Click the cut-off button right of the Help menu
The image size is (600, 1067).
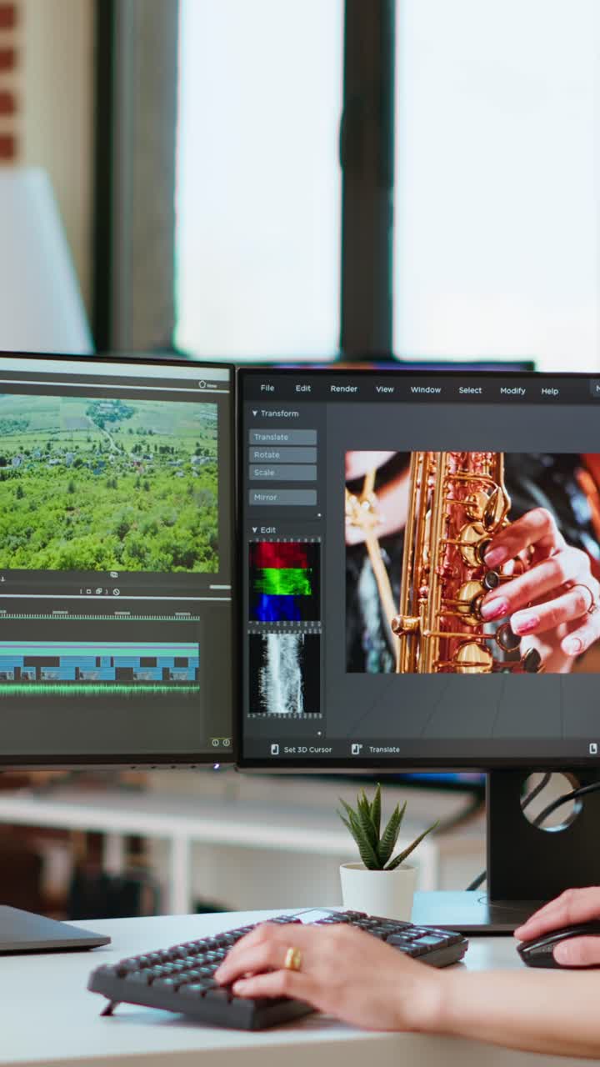coord(595,388)
